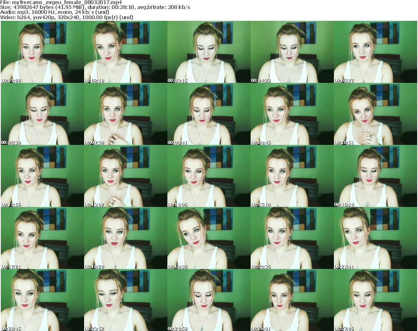The image size is (418, 331).
Task: Click the Video h264 320x240 line
Action: (67, 17)
